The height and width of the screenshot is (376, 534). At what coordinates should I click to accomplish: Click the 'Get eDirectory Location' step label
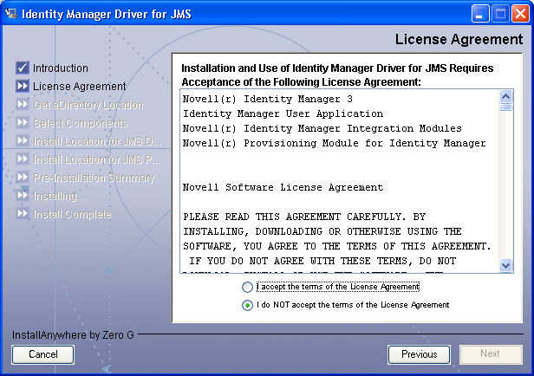click(x=88, y=105)
